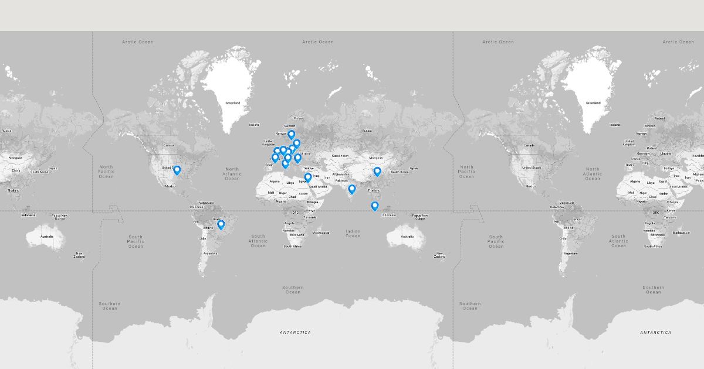Click the map marker in the United States
704x369 pixels.
tap(177, 170)
